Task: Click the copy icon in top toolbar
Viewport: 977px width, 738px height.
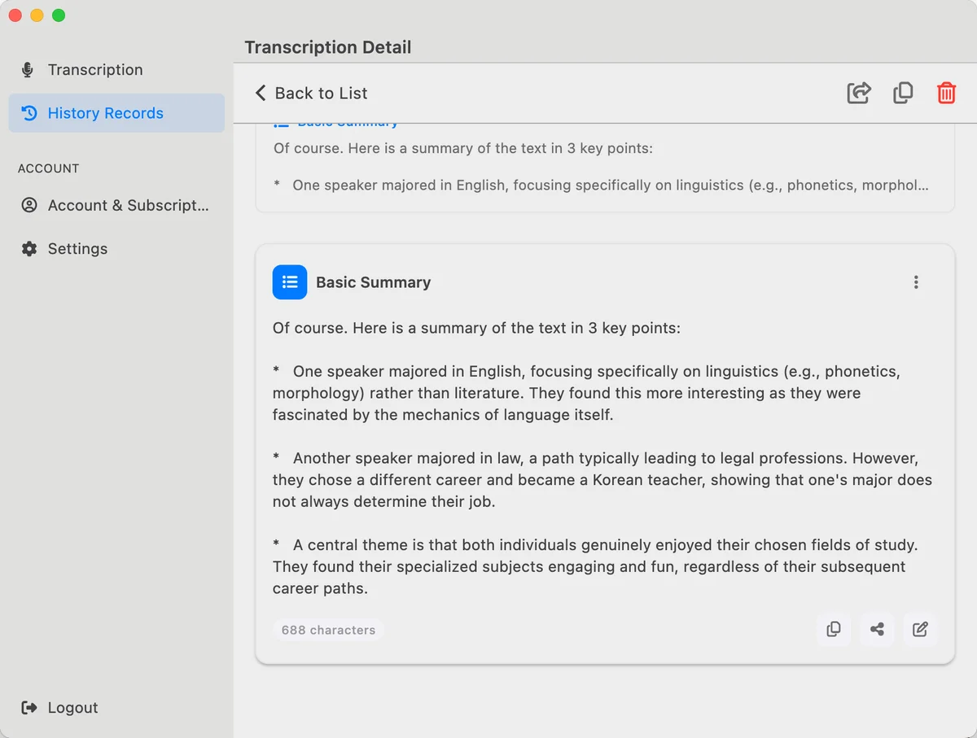Action: click(x=903, y=93)
